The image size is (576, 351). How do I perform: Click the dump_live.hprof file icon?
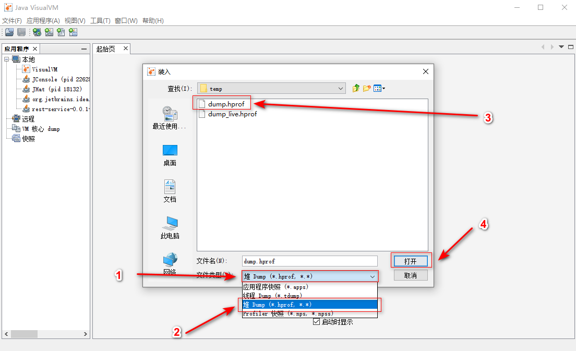point(202,114)
